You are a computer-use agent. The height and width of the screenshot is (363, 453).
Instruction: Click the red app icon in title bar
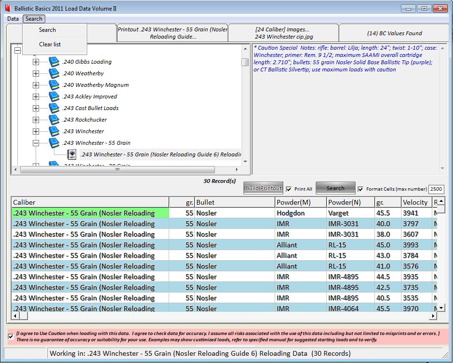tap(7, 9)
